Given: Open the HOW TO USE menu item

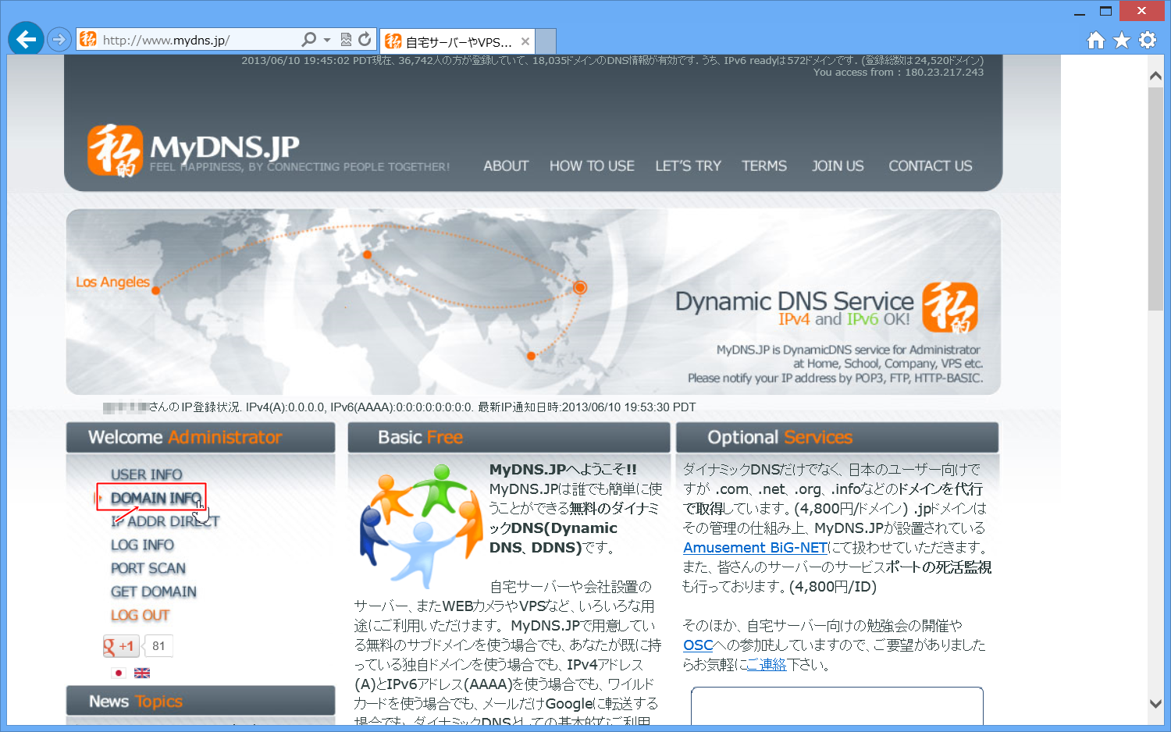Looking at the screenshot, I should click(592, 165).
